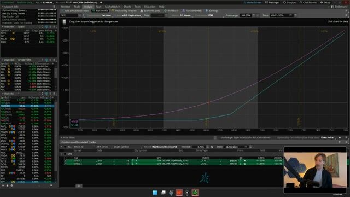350x197 pixels.
Task: Collapse the Space watchlist gadget
Action: (x=2, y=27)
